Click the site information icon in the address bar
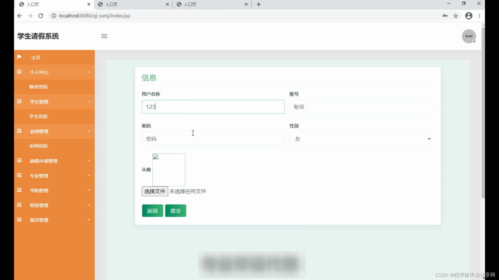The height and width of the screenshot is (280, 499). click(54, 16)
